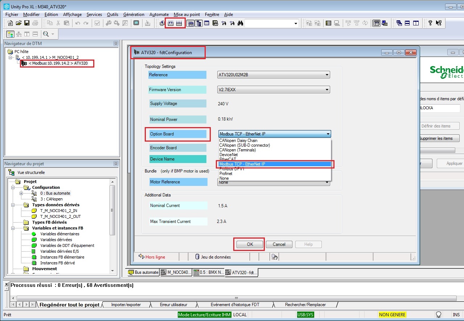The width and height of the screenshot is (464, 321).
Task: Click the tile windows horizontally icon
Action: 407,23
